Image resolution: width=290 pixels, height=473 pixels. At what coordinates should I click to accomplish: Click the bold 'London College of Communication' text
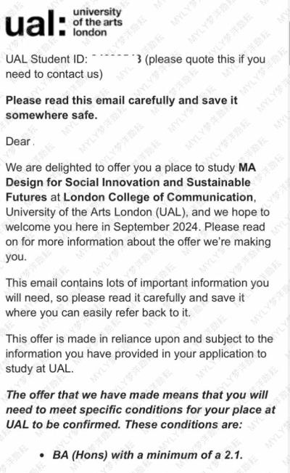coord(158,197)
